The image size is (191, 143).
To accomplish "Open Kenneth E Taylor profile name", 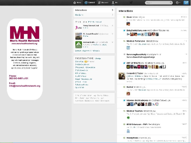I will [x=135, y=73].
